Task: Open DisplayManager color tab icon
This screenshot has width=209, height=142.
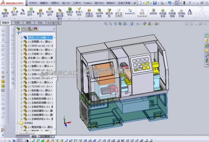Action: [35, 29]
